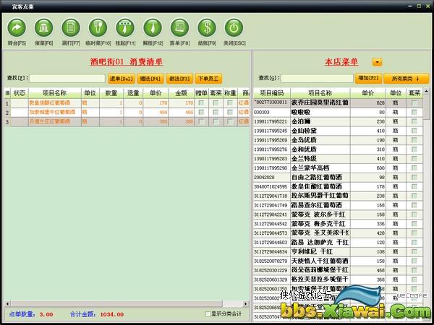This screenshot has width=434, height=325.
Task: Click the 项目名称 column header in menu list
Action: (320, 93)
